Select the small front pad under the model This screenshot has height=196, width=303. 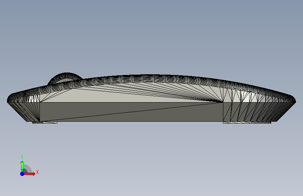coord(45,122)
